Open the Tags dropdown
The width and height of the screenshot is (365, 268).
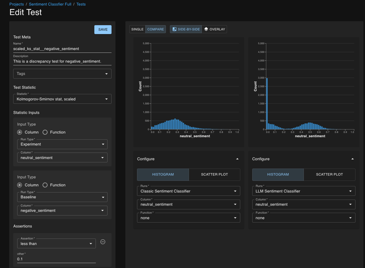[62, 74]
